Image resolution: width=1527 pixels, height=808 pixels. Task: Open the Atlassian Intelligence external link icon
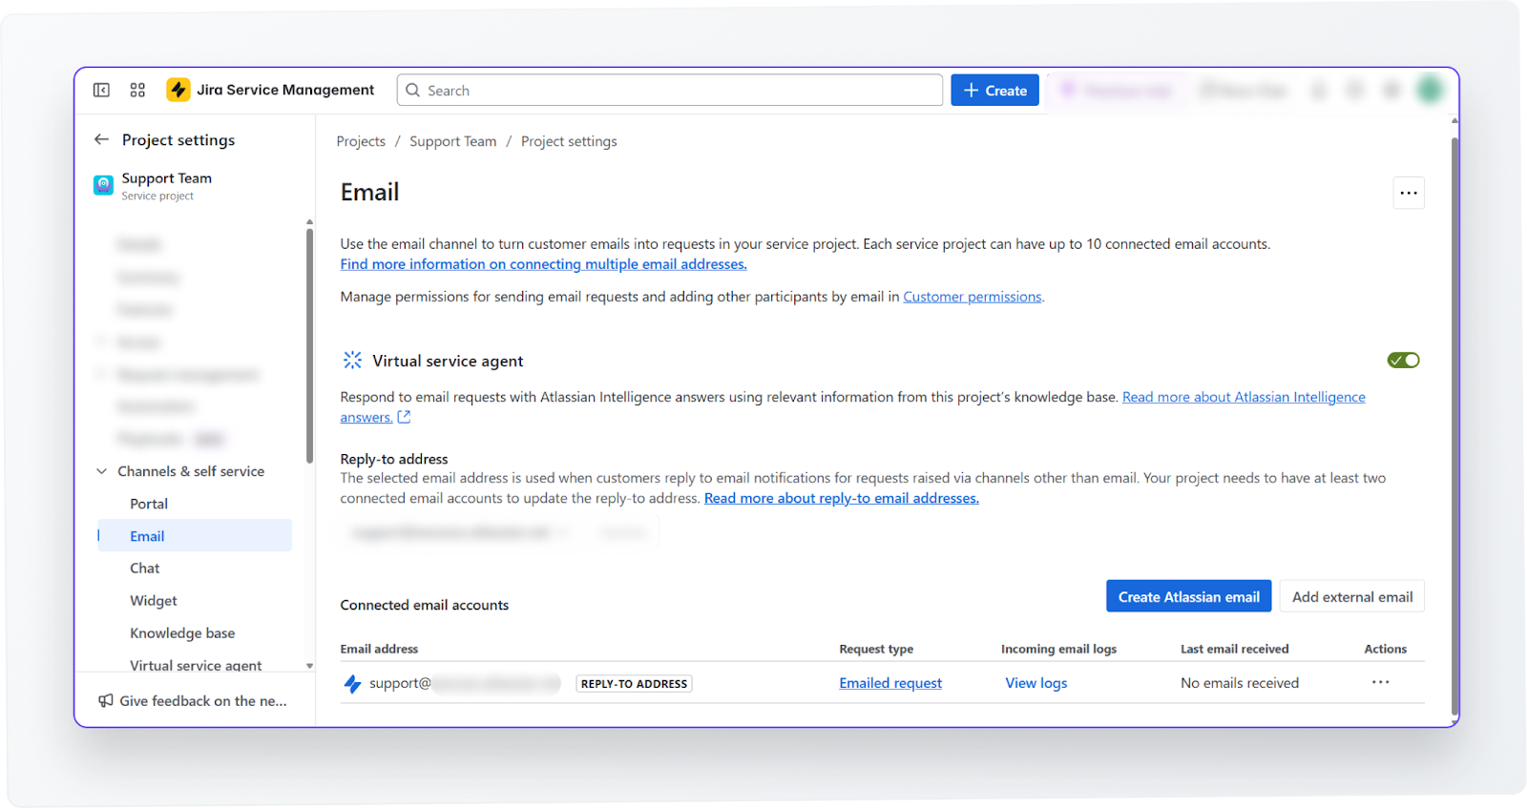click(x=403, y=417)
